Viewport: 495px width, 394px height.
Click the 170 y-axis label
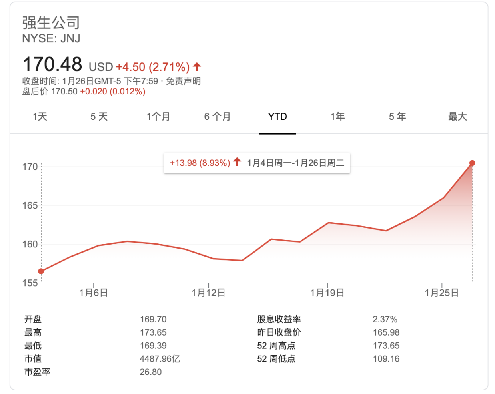click(30, 167)
